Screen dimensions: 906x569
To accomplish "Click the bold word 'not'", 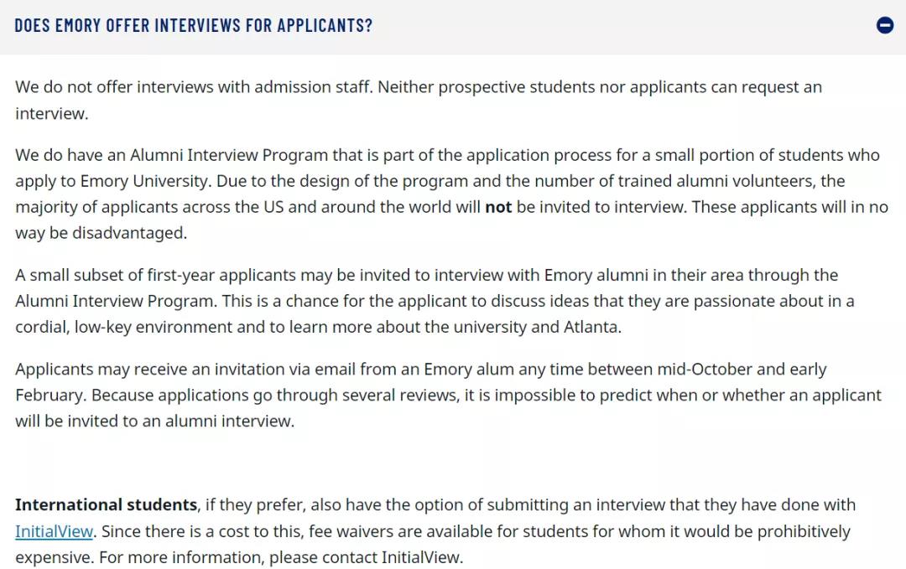I will pyautogui.click(x=498, y=207).
